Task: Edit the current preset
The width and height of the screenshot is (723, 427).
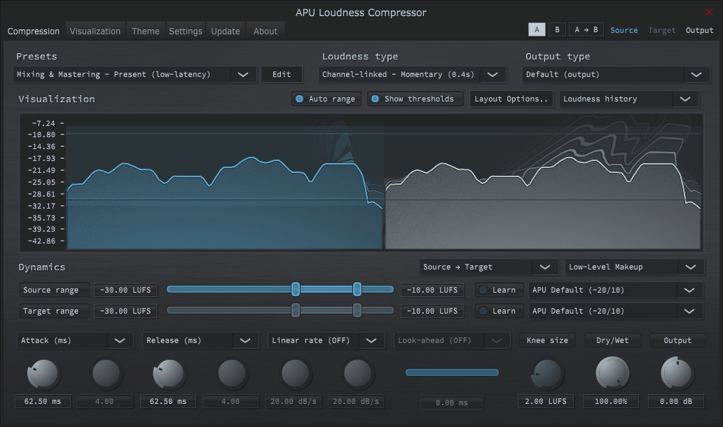Action: click(x=281, y=74)
